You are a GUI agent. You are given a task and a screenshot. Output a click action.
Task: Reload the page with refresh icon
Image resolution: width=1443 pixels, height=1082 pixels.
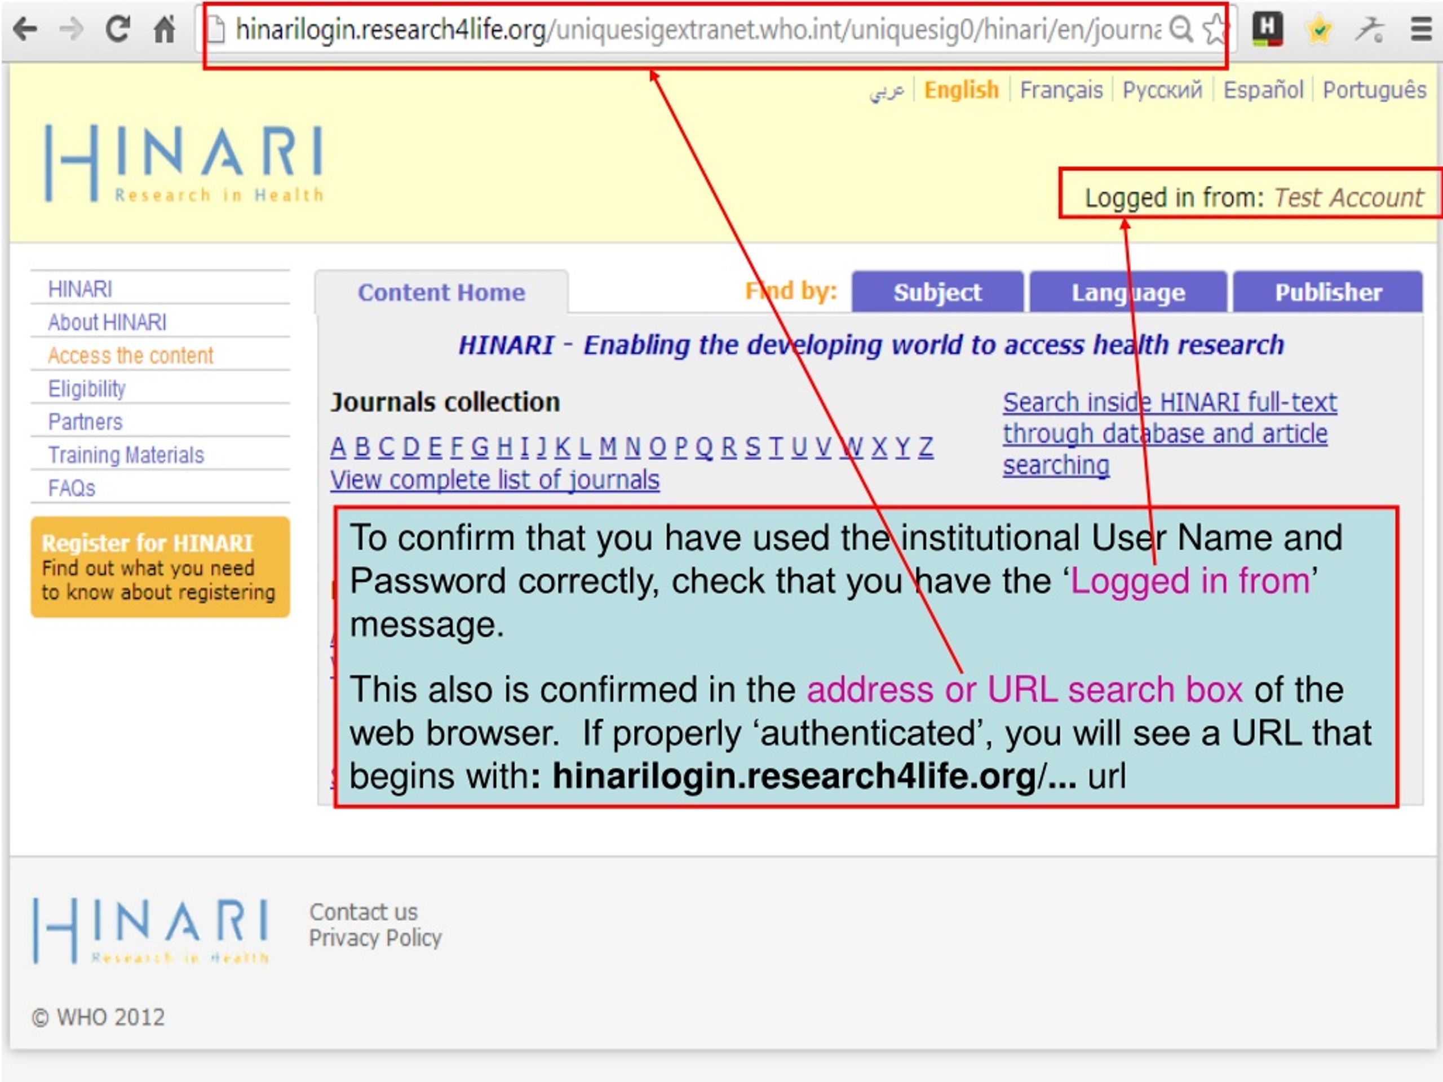(x=118, y=29)
